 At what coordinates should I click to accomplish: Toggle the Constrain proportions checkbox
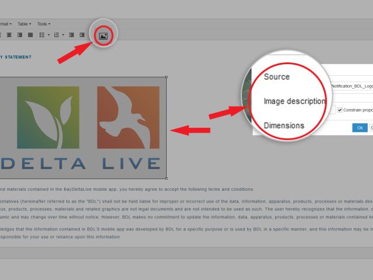pyautogui.click(x=340, y=110)
